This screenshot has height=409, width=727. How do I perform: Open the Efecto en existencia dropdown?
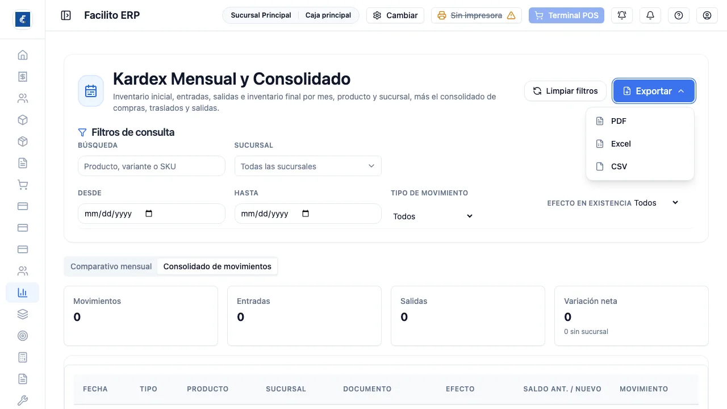[x=657, y=203]
